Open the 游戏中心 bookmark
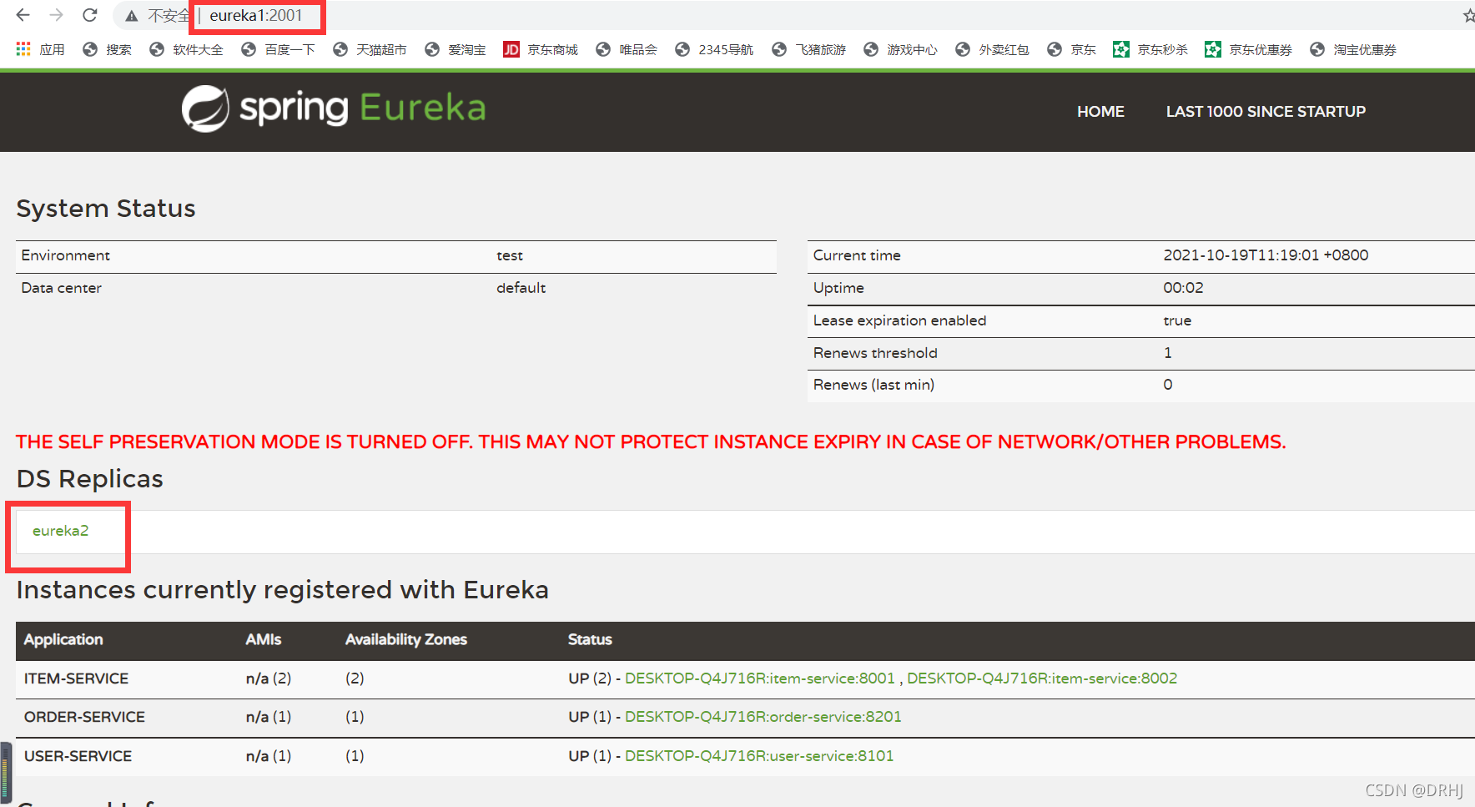The height and width of the screenshot is (807, 1475). [x=900, y=49]
